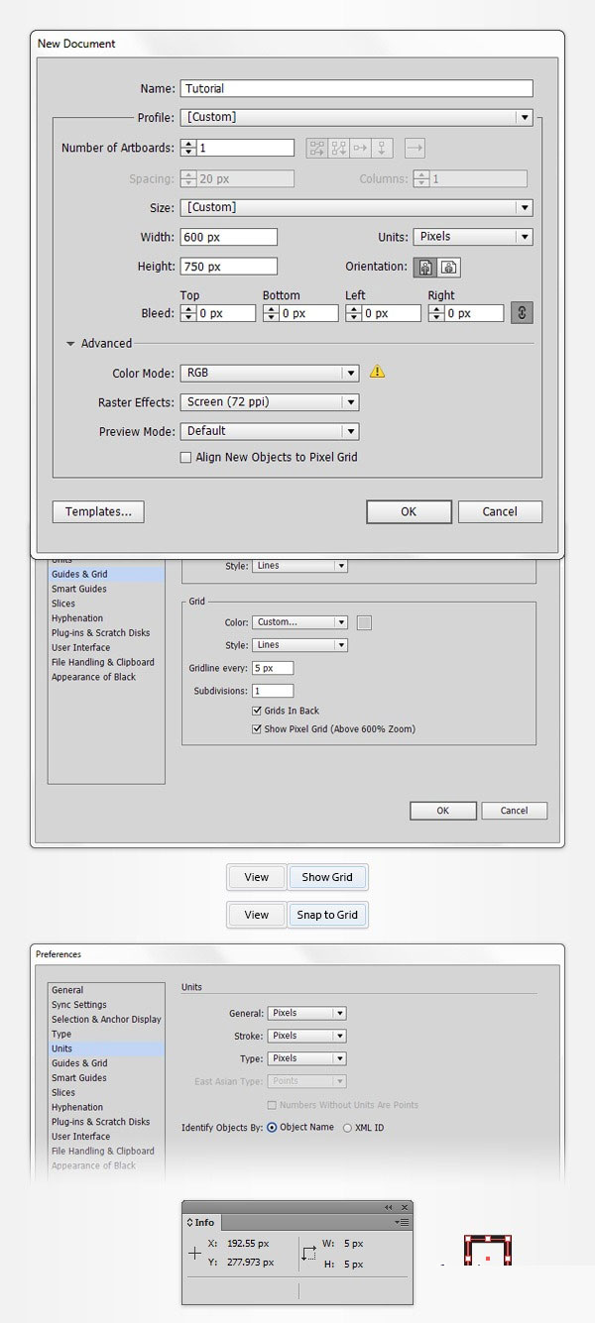This screenshot has height=1323, width=595.
Task: Click the document Name field
Action: [357, 88]
